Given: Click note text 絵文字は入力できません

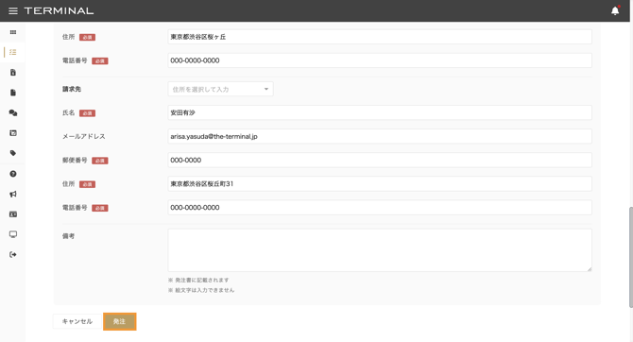Looking at the screenshot, I should pyautogui.click(x=205, y=290).
